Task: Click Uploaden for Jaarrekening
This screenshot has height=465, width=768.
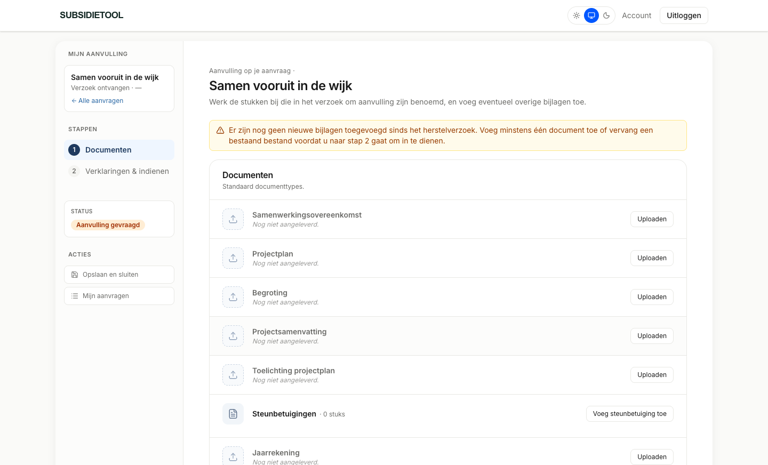Action: pos(652,457)
